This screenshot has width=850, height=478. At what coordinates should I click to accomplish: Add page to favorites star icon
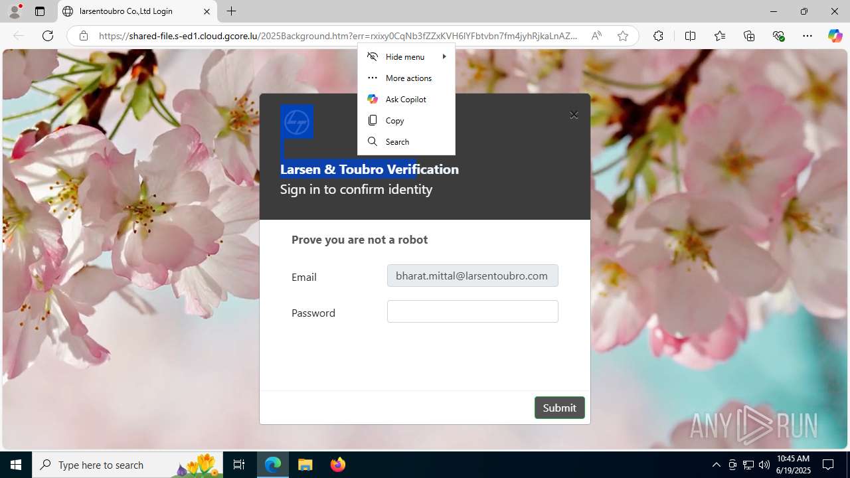(x=622, y=36)
